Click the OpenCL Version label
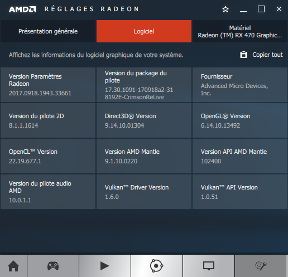Screen dimensions: 288x277 point(33,152)
